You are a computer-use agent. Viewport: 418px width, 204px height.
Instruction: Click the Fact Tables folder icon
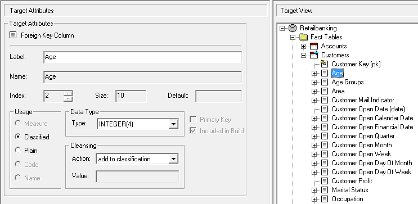pyautogui.click(x=303, y=37)
